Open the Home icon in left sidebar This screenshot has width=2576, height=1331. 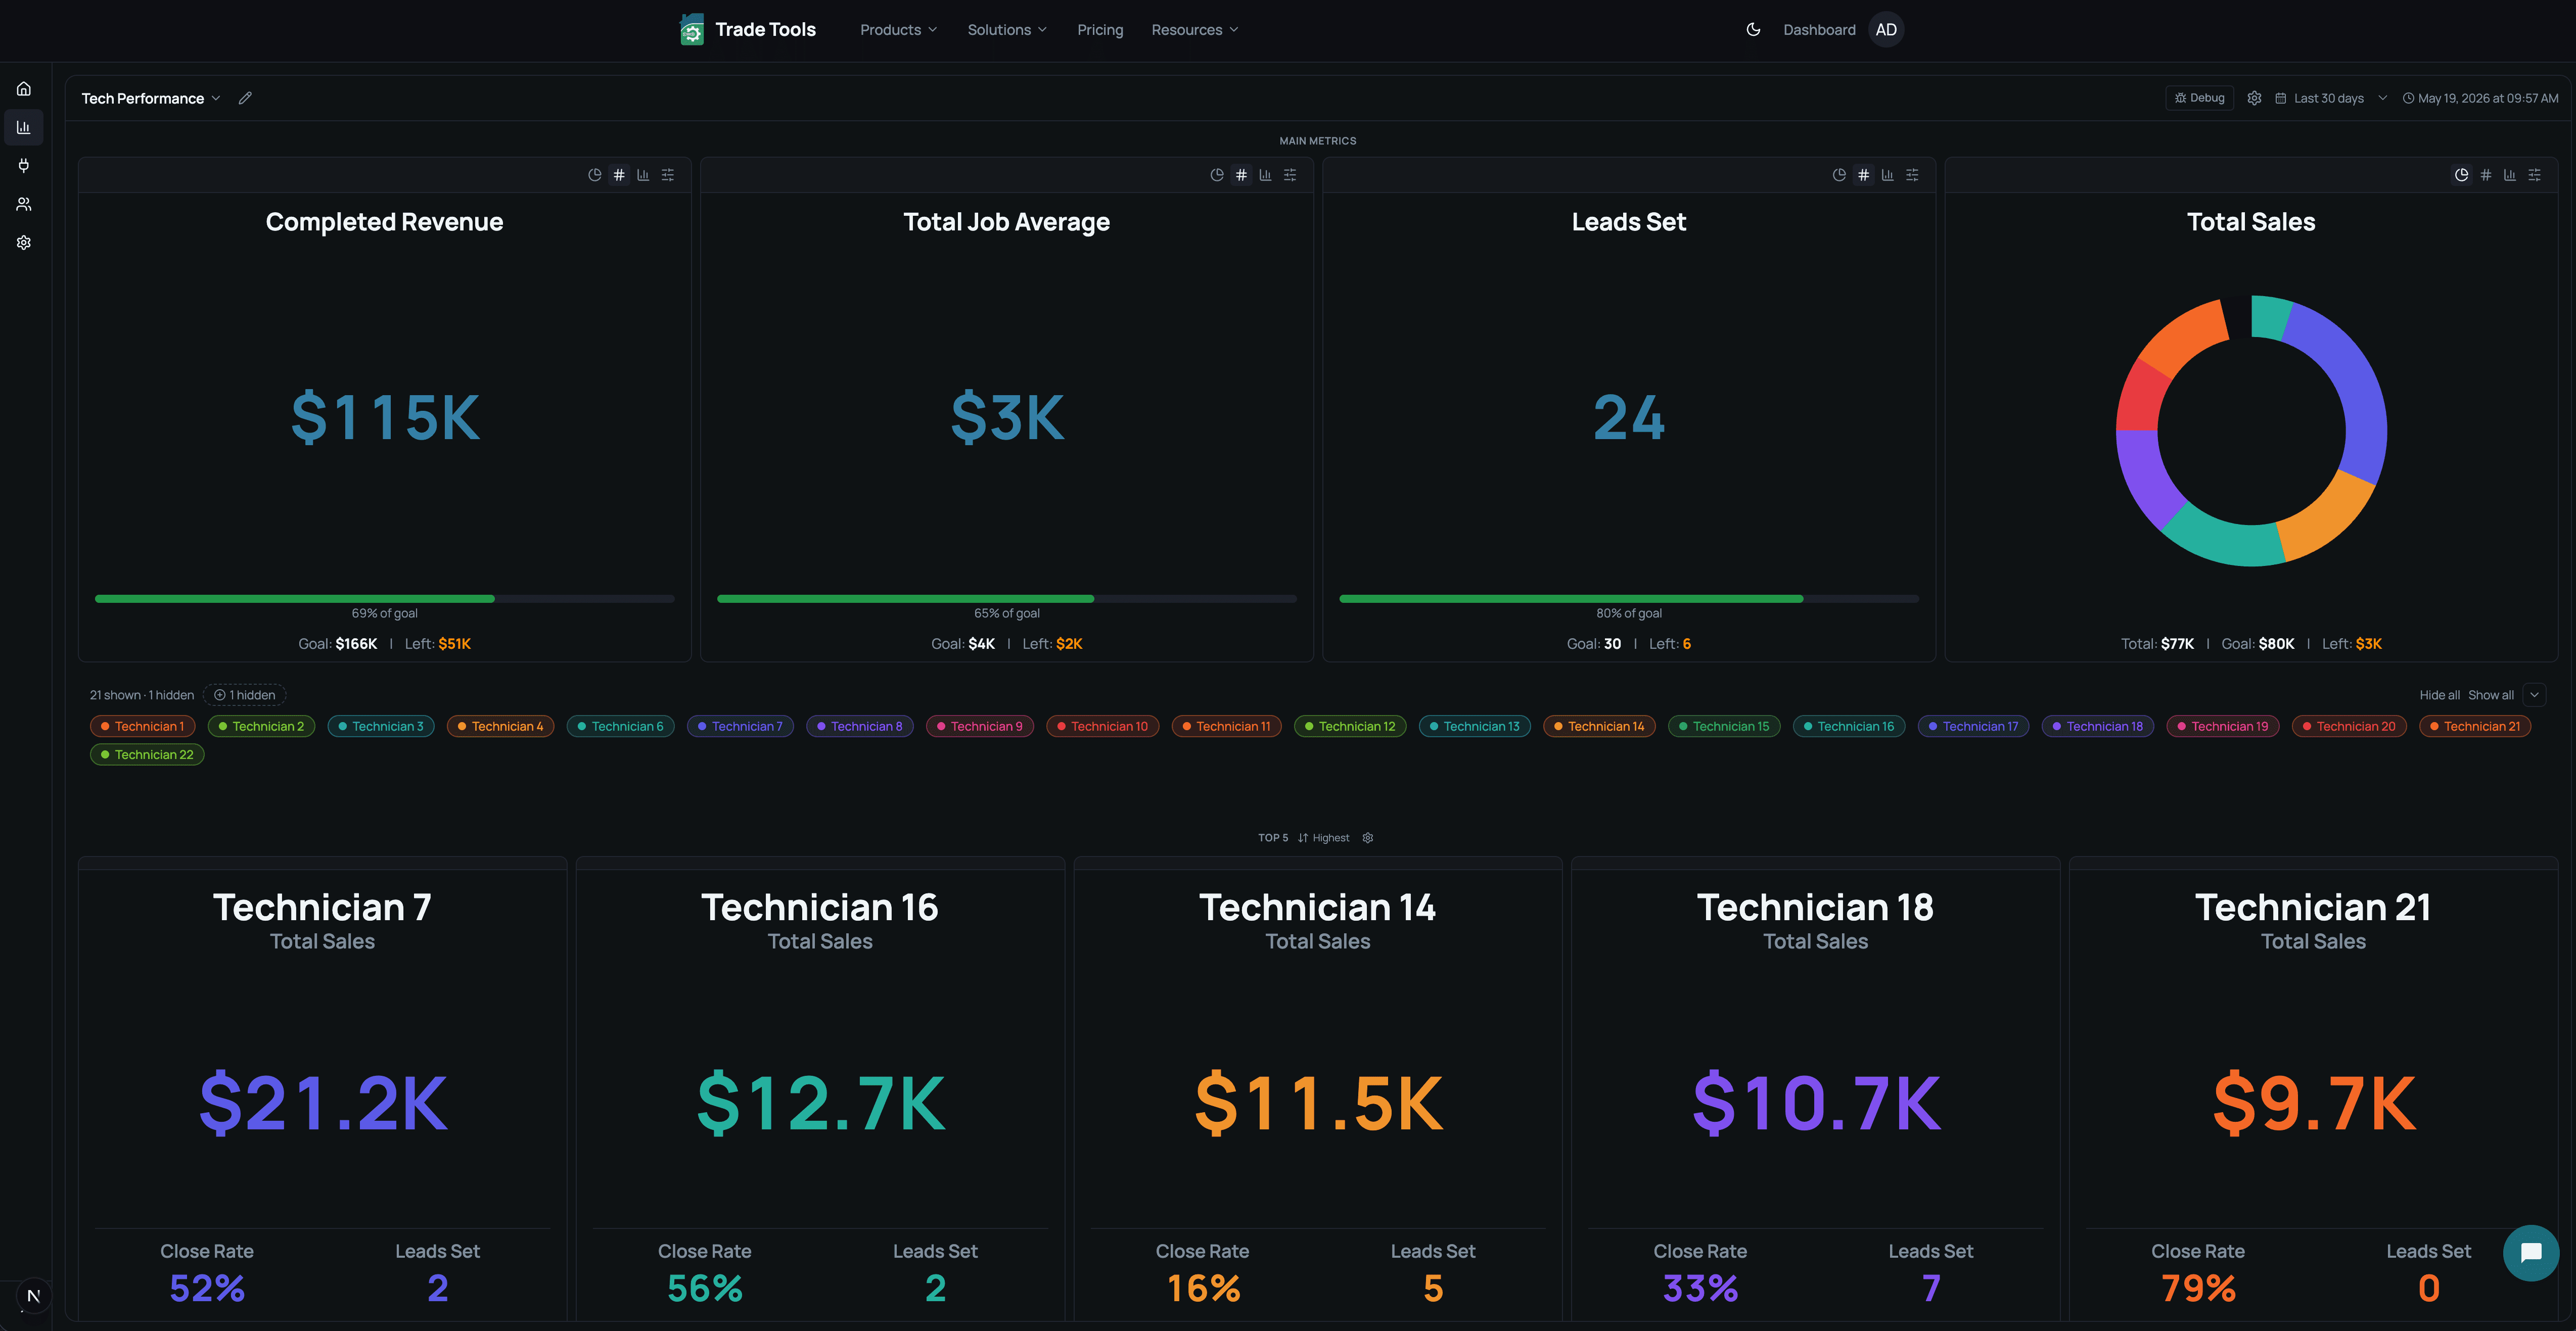coord(24,89)
